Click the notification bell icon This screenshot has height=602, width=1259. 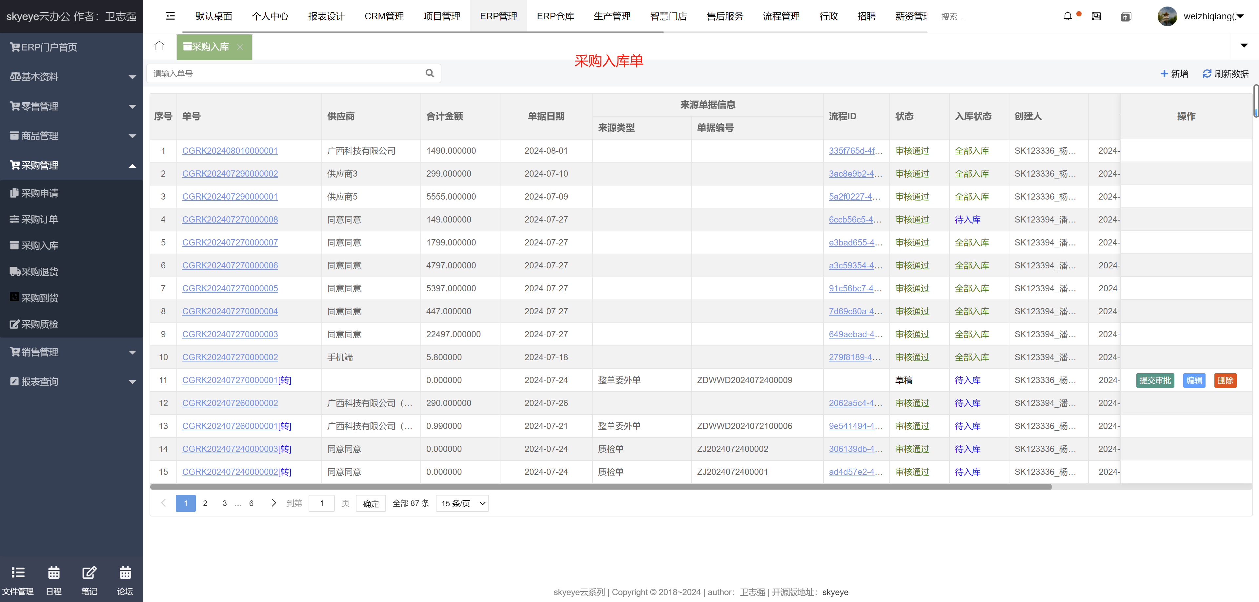[x=1067, y=16]
